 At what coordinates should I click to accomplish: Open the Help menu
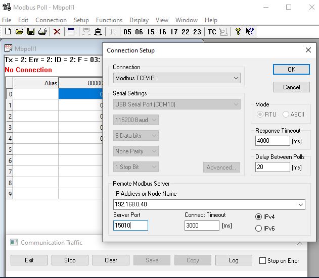(x=211, y=20)
